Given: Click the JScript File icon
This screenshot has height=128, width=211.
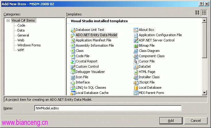Looking at the screenshot, I should click(x=136, y=82).
